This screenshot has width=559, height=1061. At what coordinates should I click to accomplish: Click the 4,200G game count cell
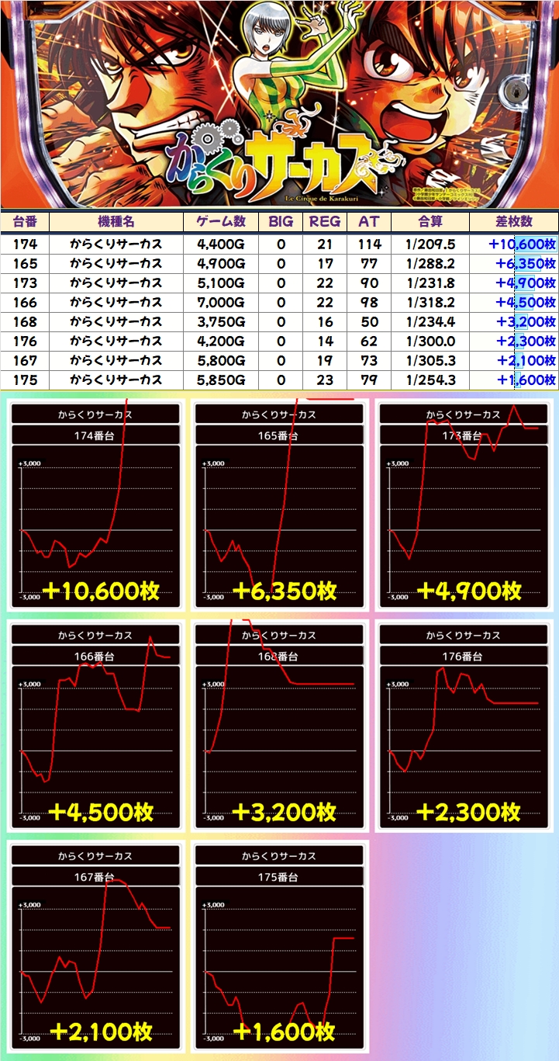(222, 341)
